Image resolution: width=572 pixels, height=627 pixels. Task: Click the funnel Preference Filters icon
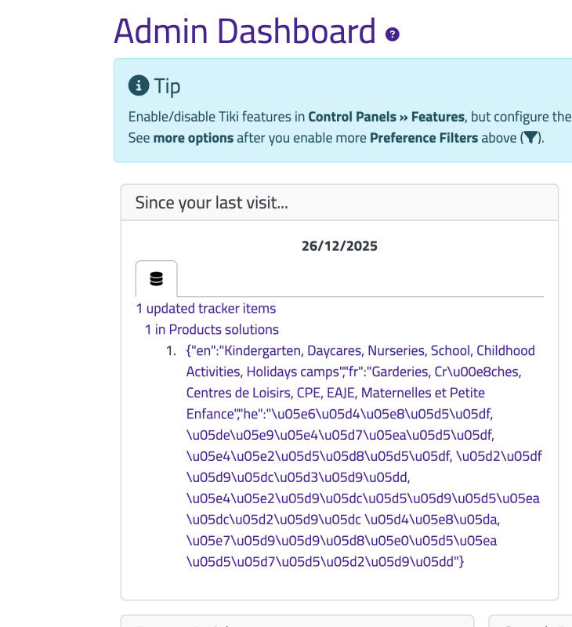click(530, 138)
